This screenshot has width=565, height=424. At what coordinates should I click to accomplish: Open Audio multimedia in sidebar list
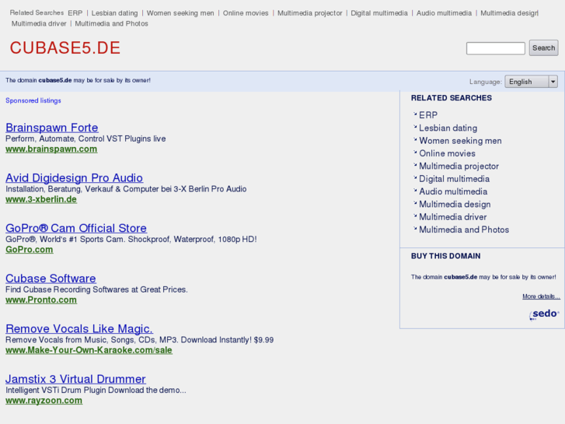(453, 191)
